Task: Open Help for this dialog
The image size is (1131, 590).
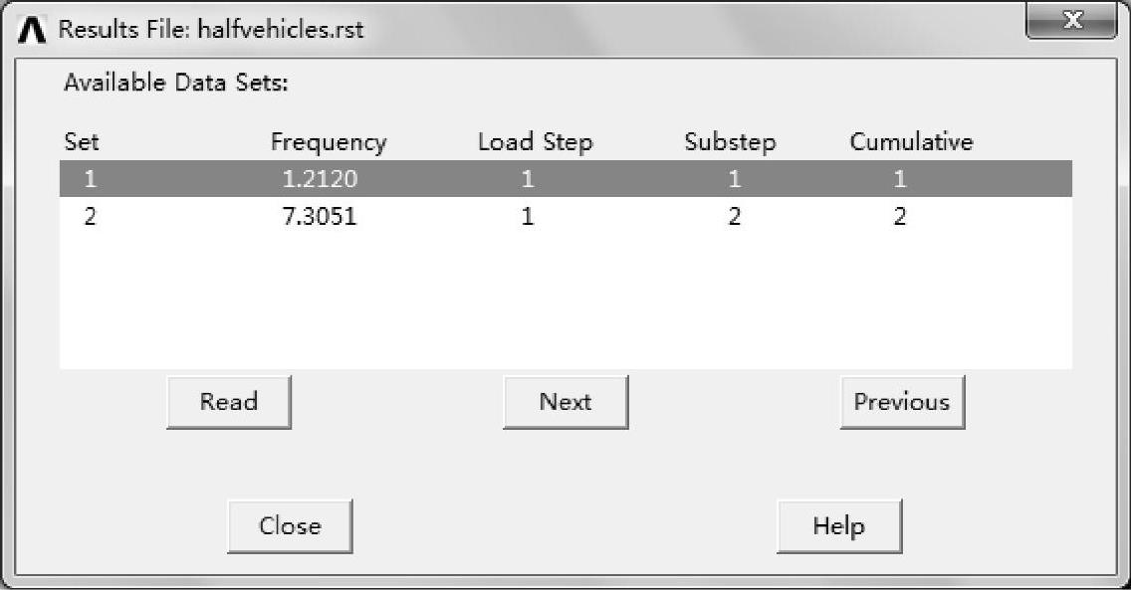Action: [x=838, y=525]
